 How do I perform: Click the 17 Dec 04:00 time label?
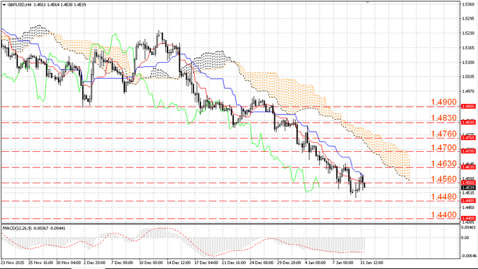coord(206,262)
